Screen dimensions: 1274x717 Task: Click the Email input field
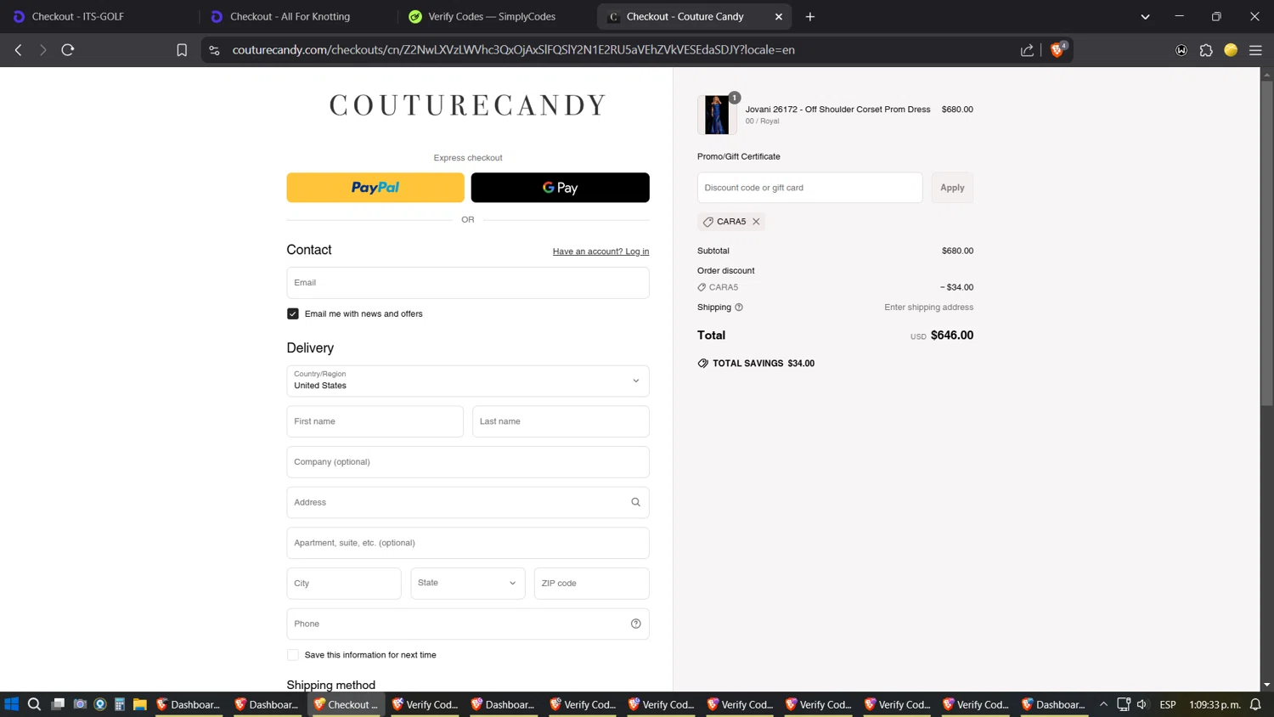(x=468, y=283)
